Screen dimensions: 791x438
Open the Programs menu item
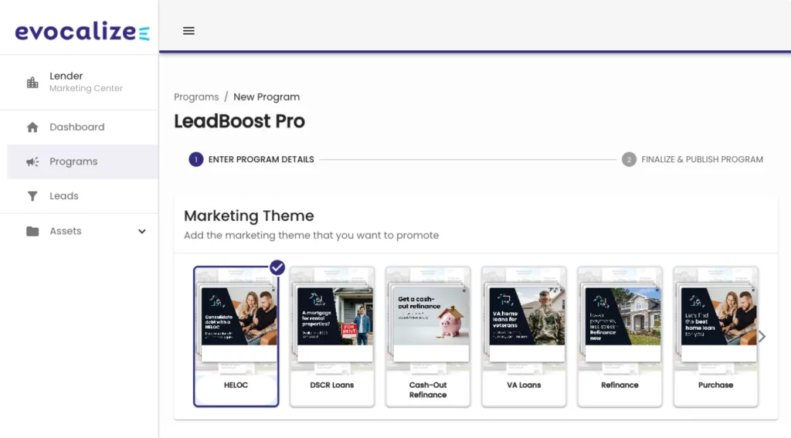point(83,161)
